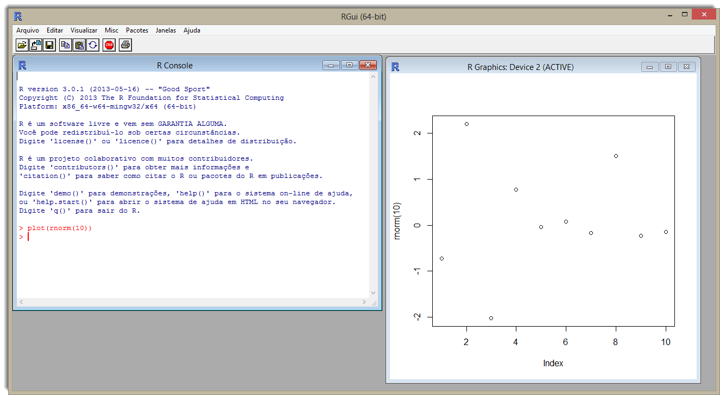Click the R logo in the R Graphics title bar

pyautogui.click(x=395, y=67)
